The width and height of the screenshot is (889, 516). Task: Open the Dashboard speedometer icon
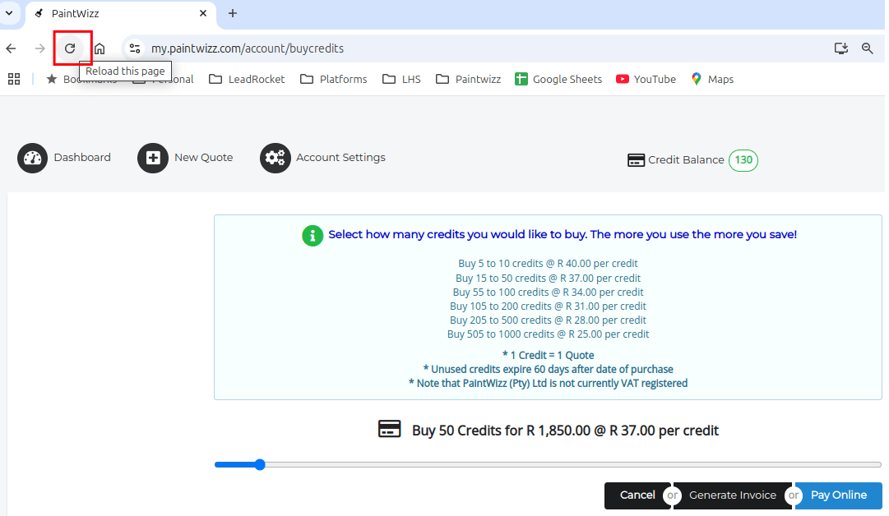(x=32, y=158)
